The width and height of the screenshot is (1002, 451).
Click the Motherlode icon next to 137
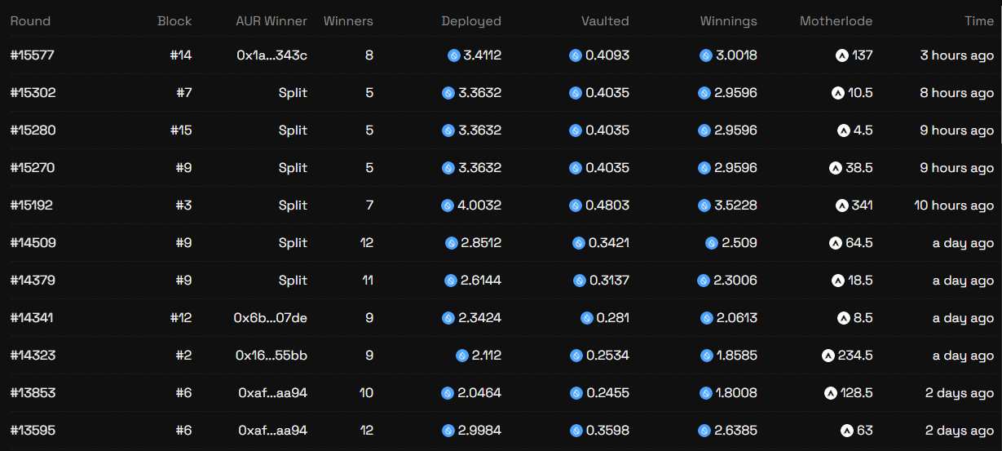pos(841,55)
